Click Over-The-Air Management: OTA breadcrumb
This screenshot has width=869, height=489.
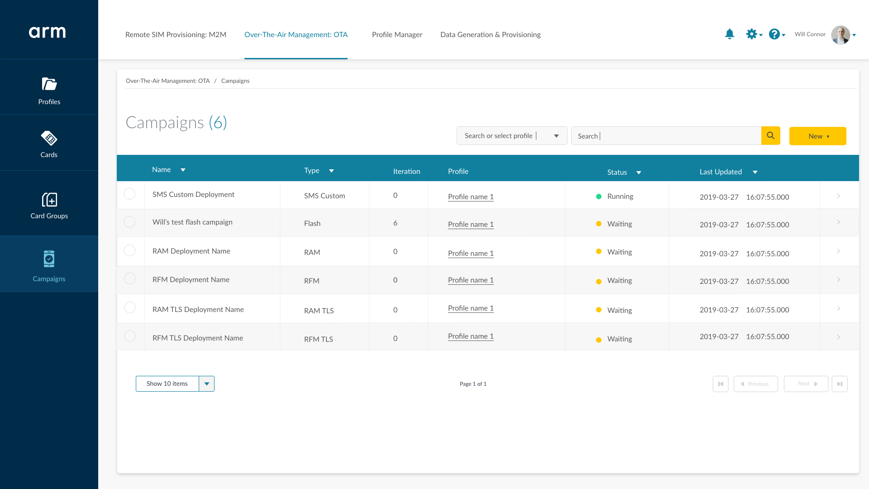(x=168, y=81)
